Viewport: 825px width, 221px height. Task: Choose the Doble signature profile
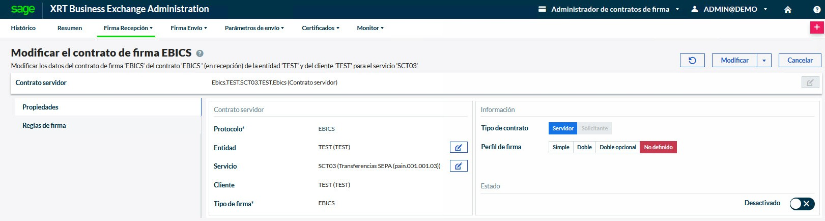584,147
